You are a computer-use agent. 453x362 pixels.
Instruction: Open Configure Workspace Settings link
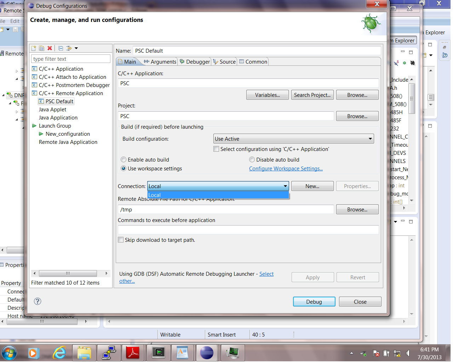[x=286, y=169]
